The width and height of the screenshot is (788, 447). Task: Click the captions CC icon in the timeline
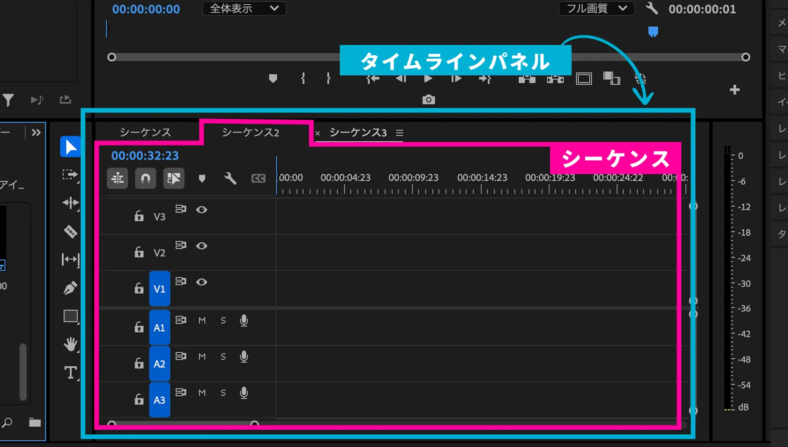pos(259,179)
